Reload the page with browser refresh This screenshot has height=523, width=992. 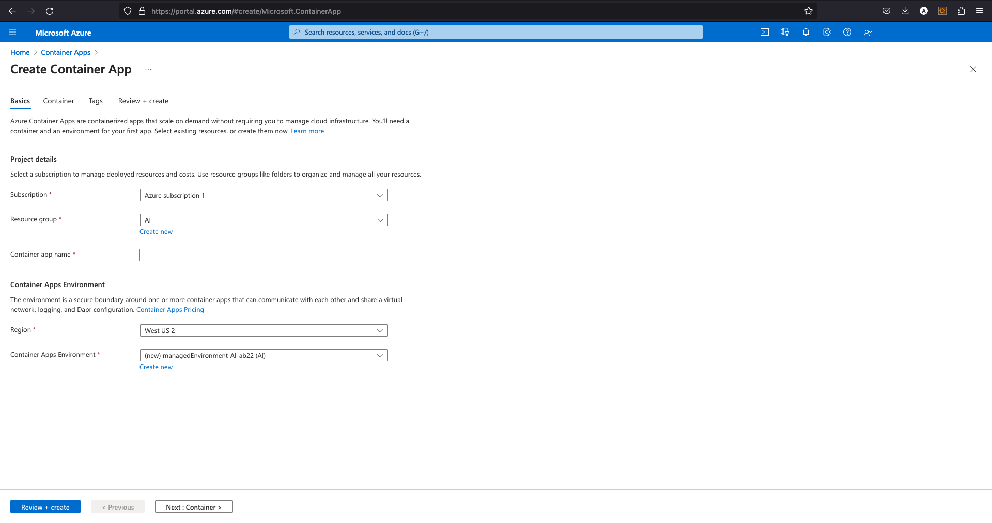[x=50, y=11]
